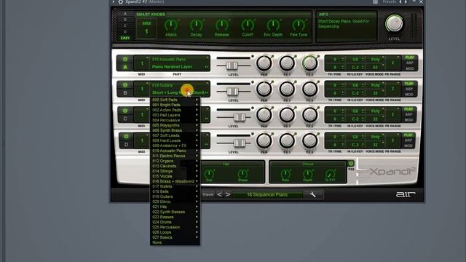This screenshot has height=262, width=466.
Task: Click the Presets label in the title bar
Action: click(x=389, y=1)
